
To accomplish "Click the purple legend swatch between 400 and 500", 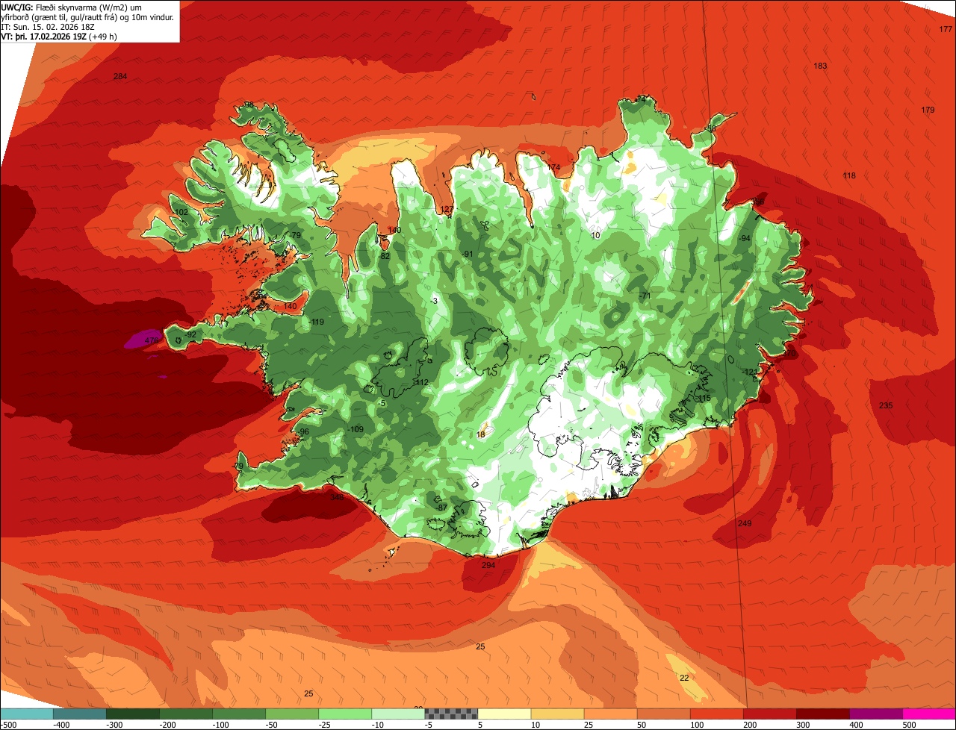I will click(x=876, y=714).
